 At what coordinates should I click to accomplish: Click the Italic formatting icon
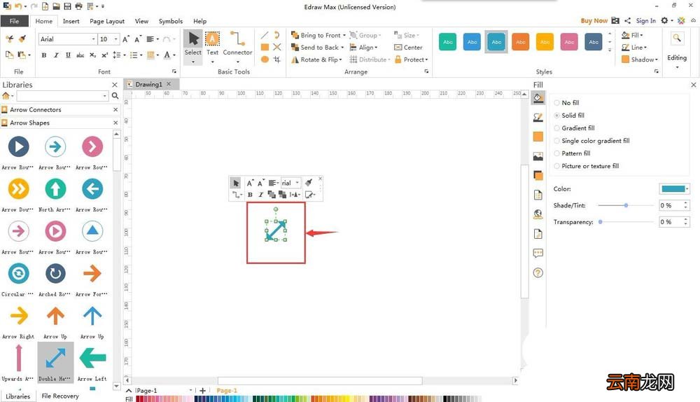click(56, 55)
